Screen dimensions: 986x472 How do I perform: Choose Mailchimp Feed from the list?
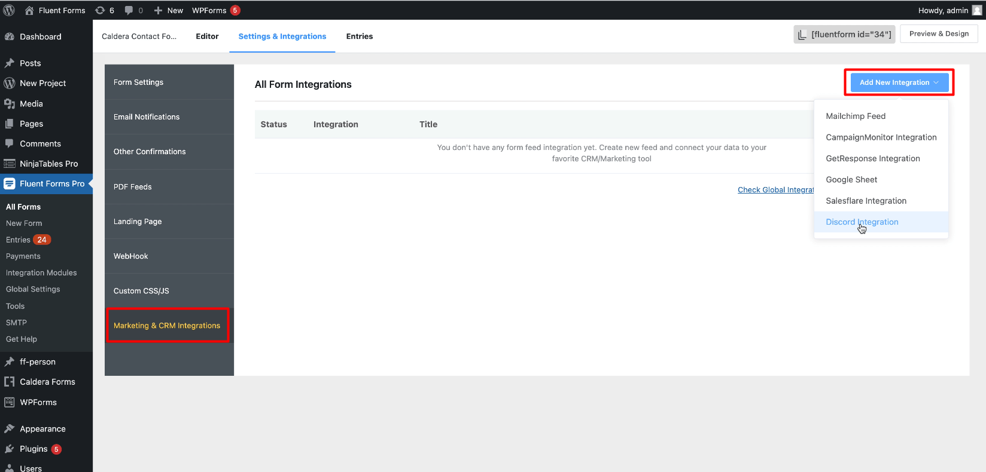[x=855, y=116]
